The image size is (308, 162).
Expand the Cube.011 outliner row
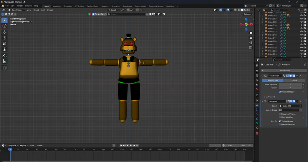coord(263,28)
